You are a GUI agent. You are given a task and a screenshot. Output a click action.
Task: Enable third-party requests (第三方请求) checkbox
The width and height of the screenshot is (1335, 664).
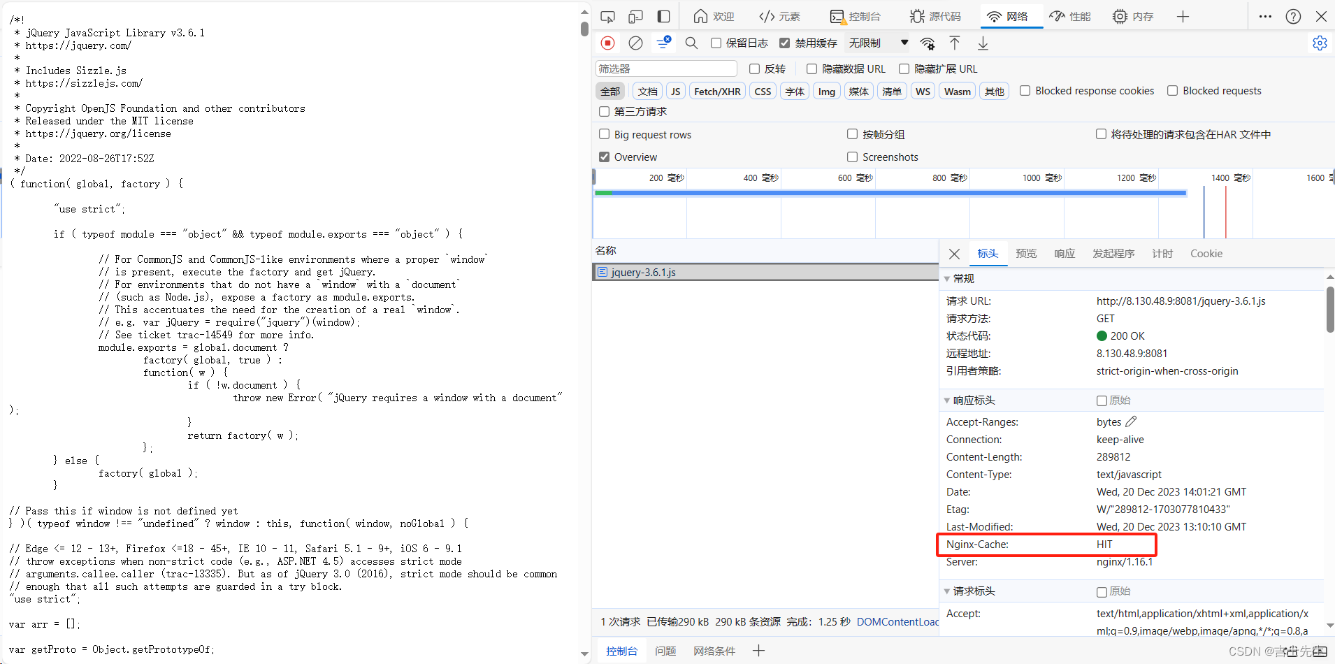[604, 111]
